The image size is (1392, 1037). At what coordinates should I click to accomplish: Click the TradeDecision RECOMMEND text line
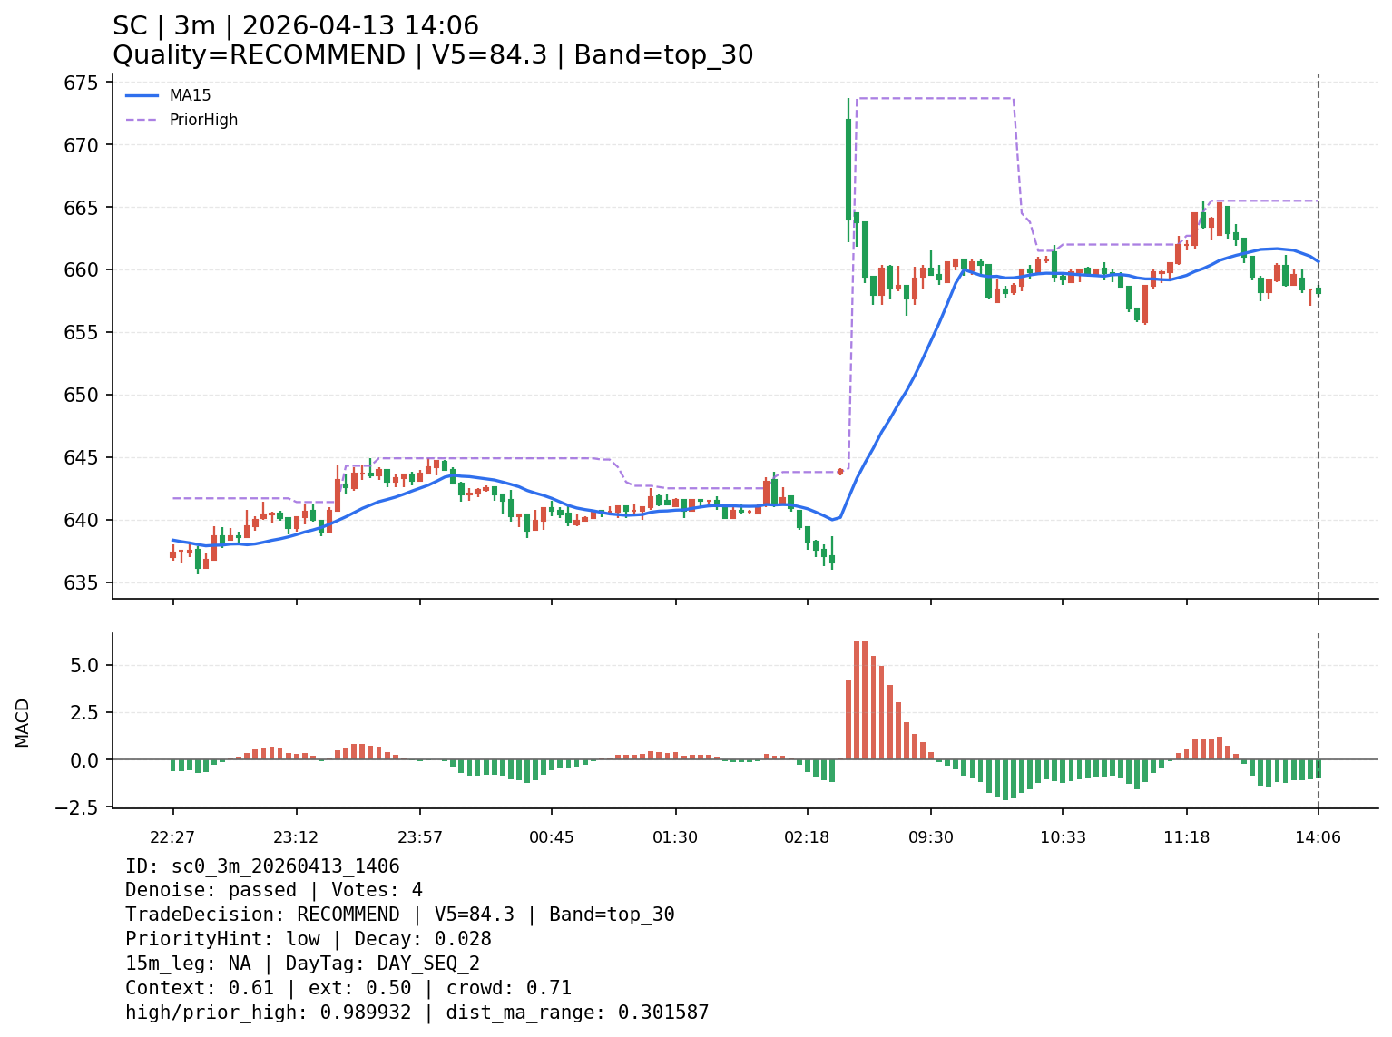tap(399, 915)
